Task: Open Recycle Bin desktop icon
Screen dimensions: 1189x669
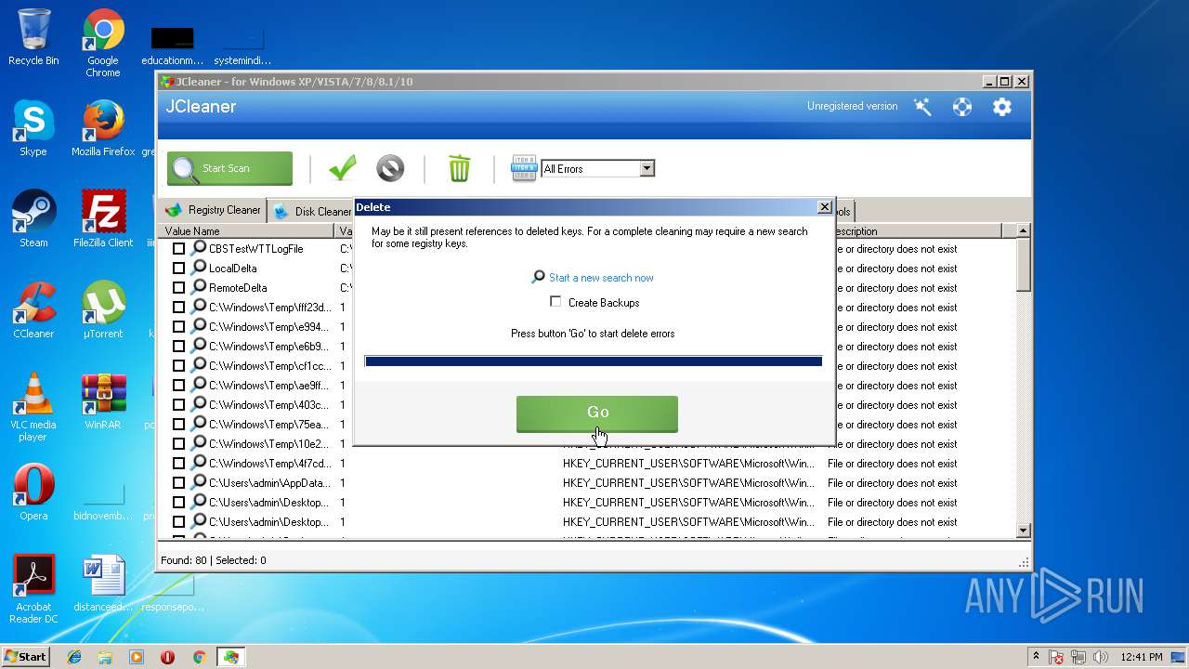Action: point(33,37)
